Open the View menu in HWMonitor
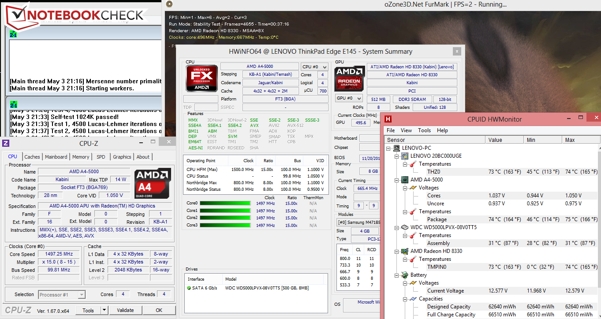601x319 pixels. (406, 130)
